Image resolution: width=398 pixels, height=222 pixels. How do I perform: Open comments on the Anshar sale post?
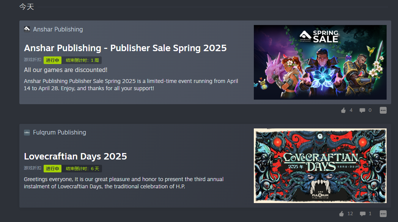(362, 110)
